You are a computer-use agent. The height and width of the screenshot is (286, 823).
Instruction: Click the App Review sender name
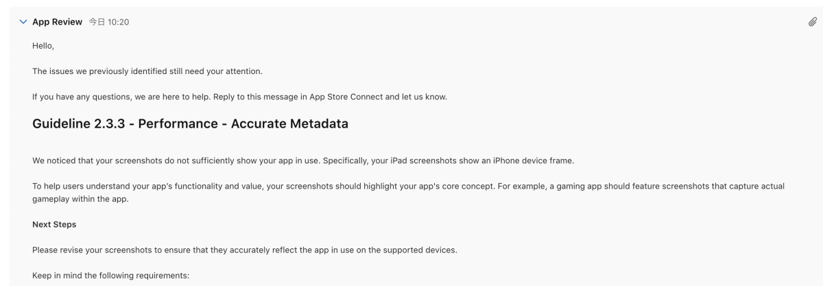(x=57, y=23)
